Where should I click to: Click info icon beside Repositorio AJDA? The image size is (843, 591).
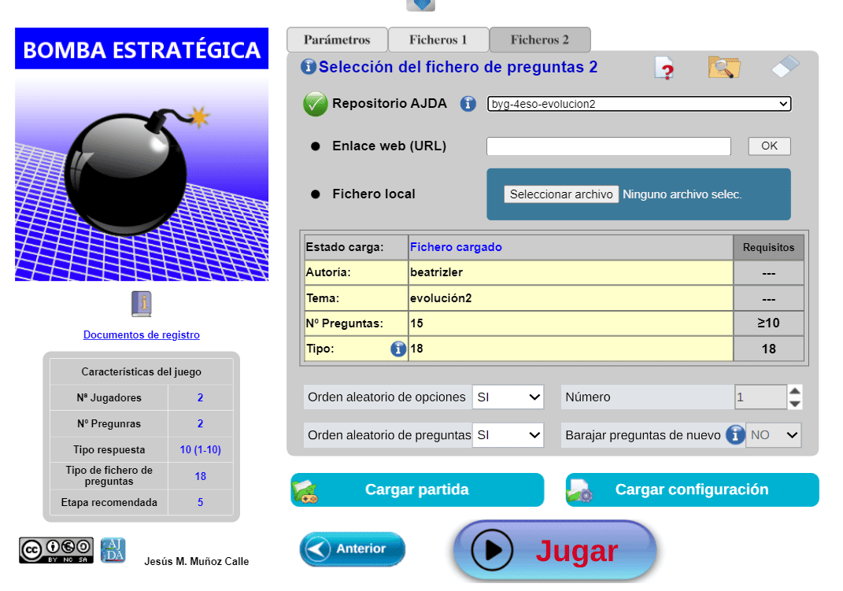(x=468, y=104)
